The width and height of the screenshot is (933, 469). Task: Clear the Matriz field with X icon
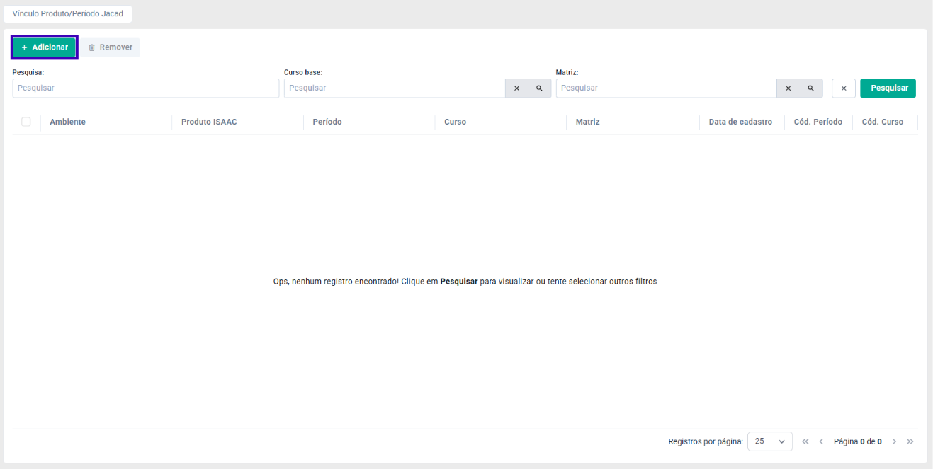tap(788, 88)
